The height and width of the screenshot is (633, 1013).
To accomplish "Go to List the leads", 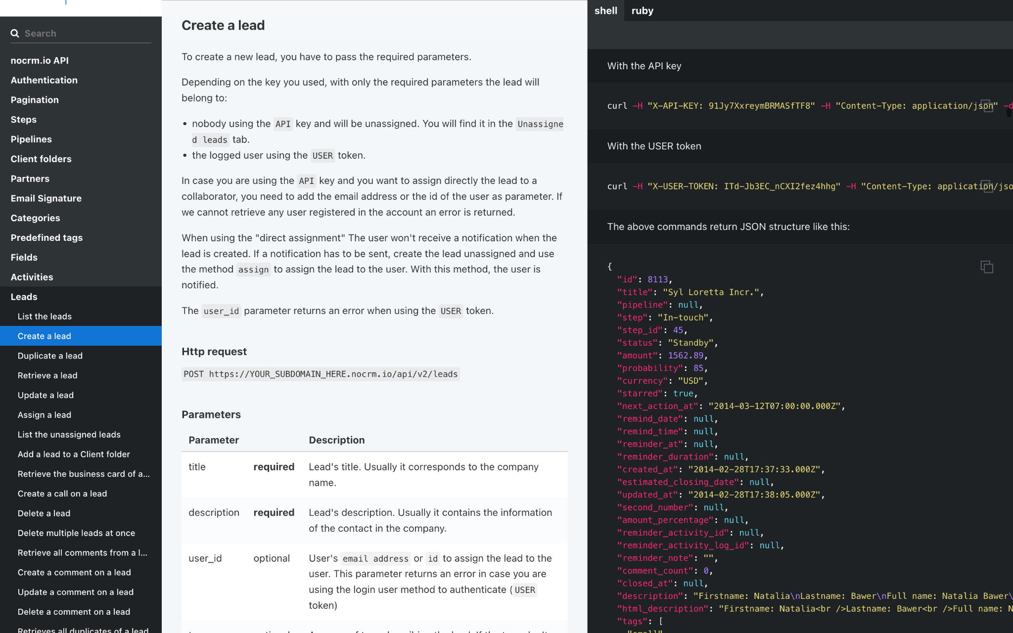I will pos(45,316).
